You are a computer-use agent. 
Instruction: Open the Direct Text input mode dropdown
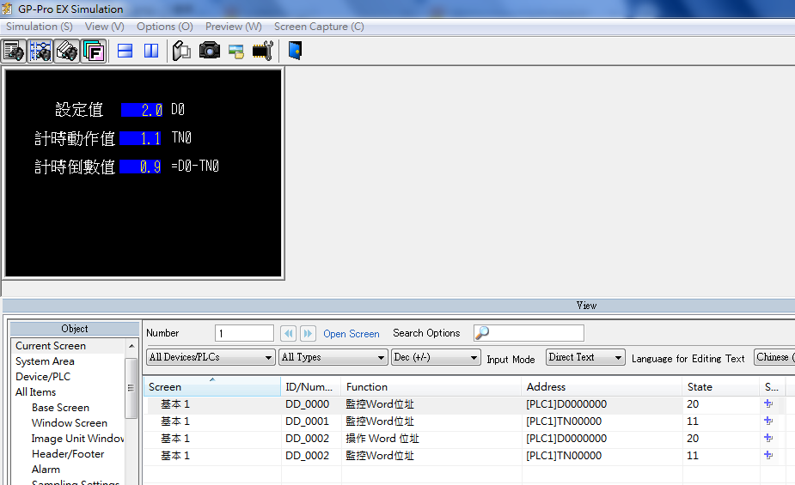(584, 357)
